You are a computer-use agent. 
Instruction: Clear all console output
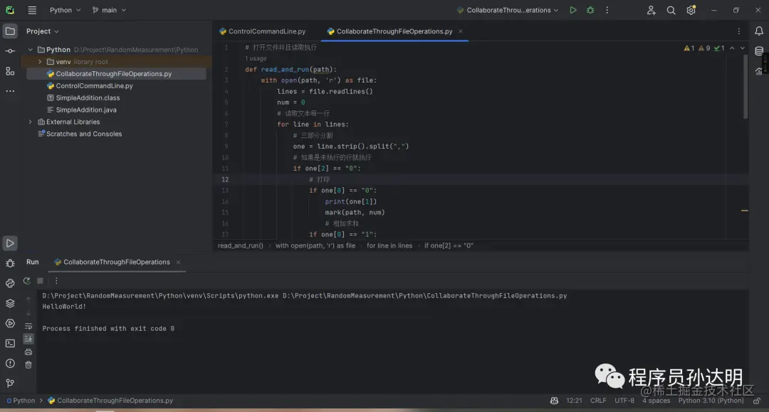point(28,364)
